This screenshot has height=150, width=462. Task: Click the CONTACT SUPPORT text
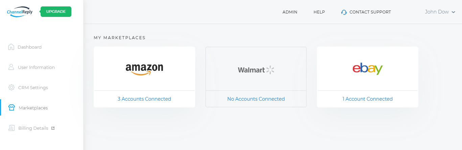[x=370, y=12]
